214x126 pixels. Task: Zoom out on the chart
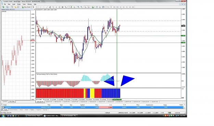pos(81,7)
